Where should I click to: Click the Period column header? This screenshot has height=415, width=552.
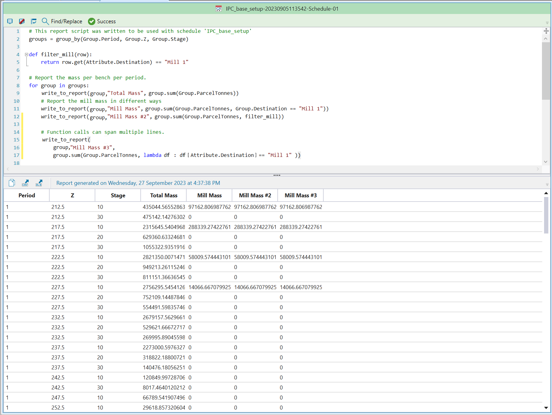26,195
